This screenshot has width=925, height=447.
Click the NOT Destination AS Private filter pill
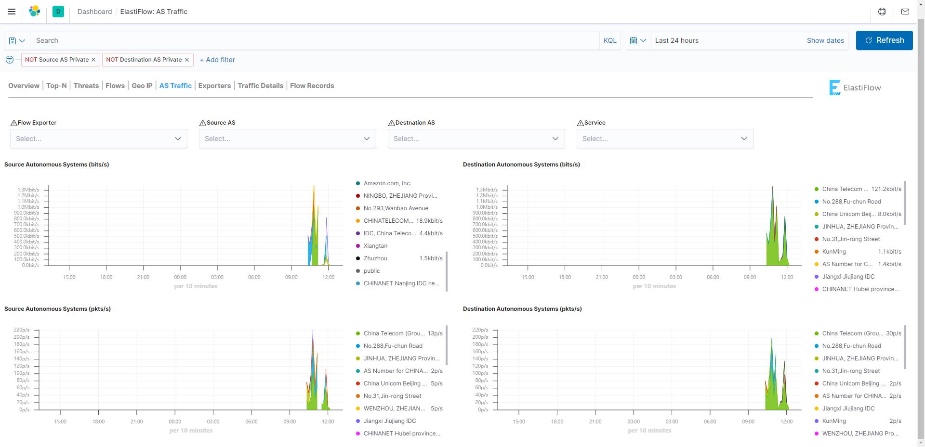point(144,60)
